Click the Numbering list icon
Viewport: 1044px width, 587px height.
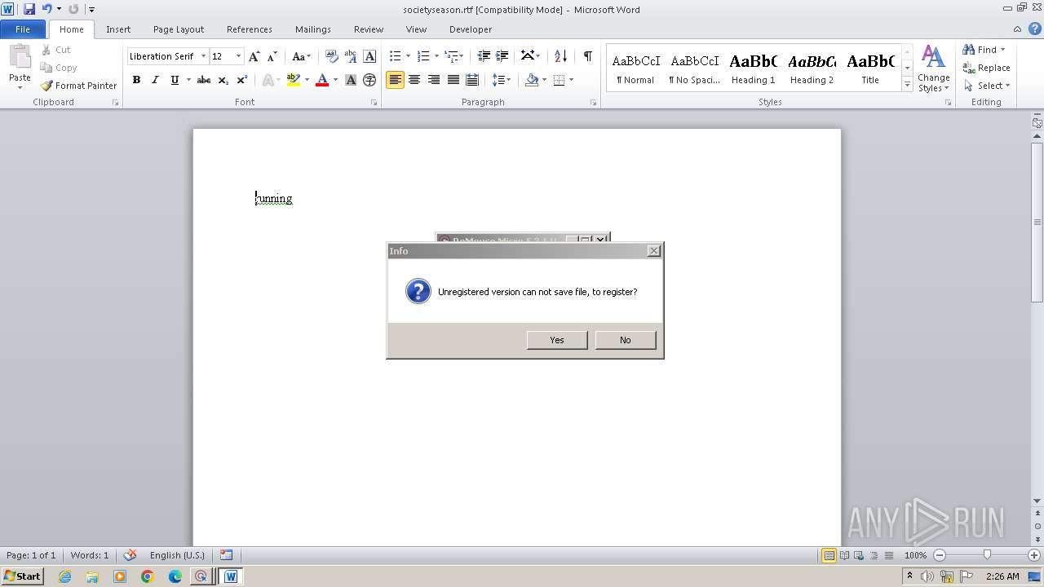422,56
